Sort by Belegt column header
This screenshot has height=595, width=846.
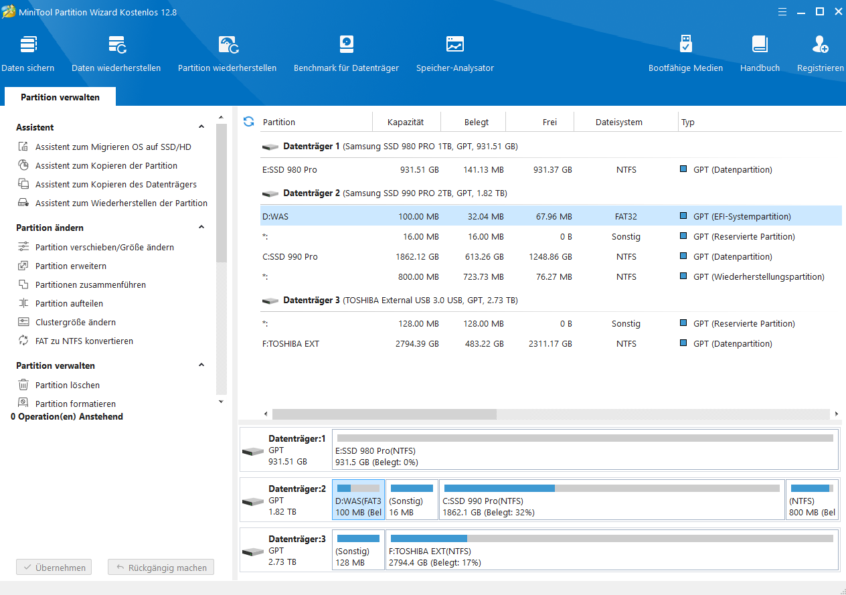[x=473, y=122]
